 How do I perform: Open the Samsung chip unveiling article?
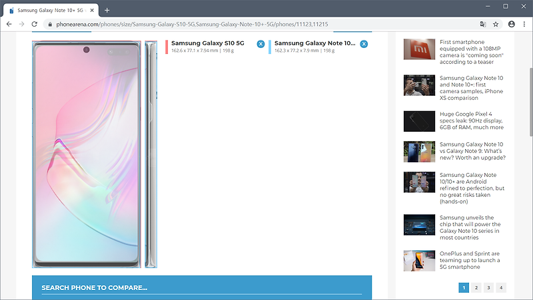point(470,227)
